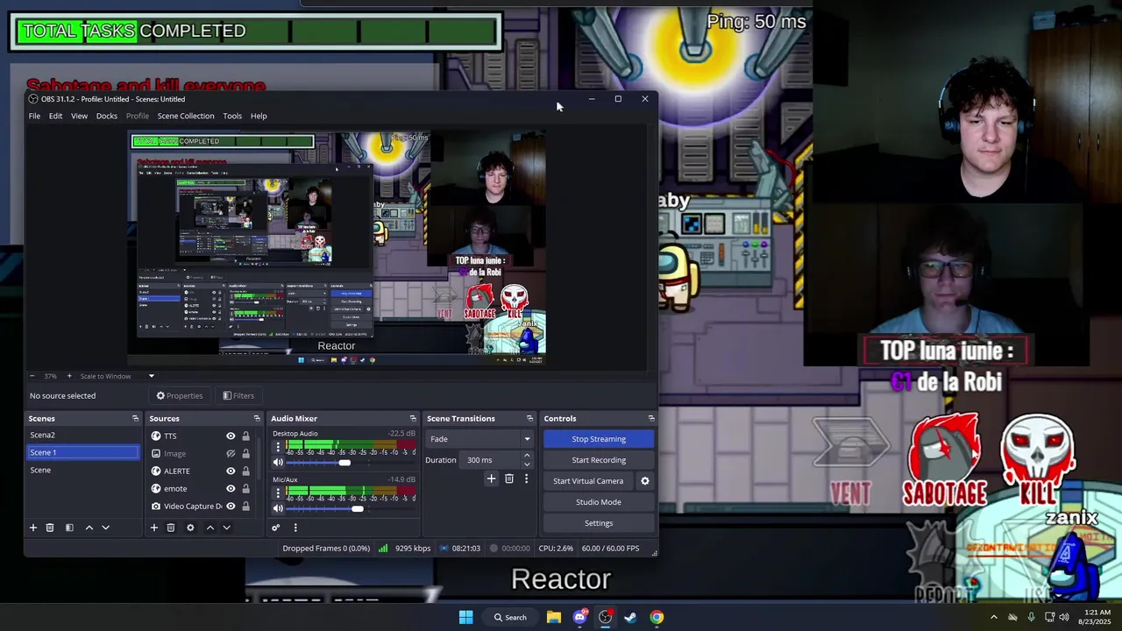Open the File menu
Image resolution: width=1122 pixels, height=631 pixels.
[34, 116]
